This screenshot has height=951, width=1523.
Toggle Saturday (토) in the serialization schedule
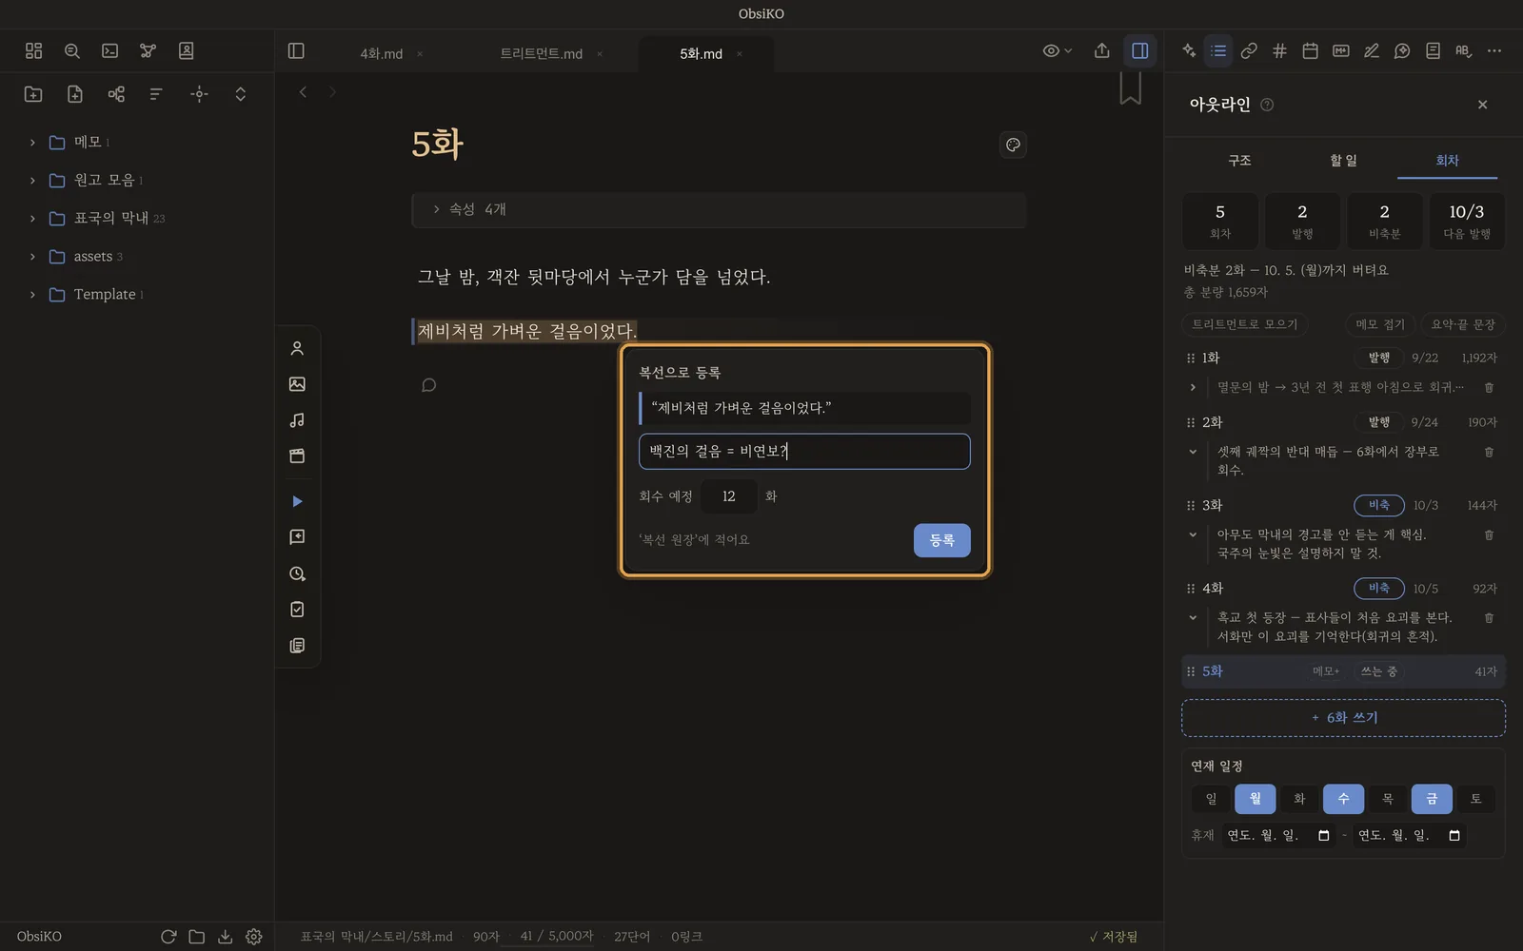click(1475, 799)
